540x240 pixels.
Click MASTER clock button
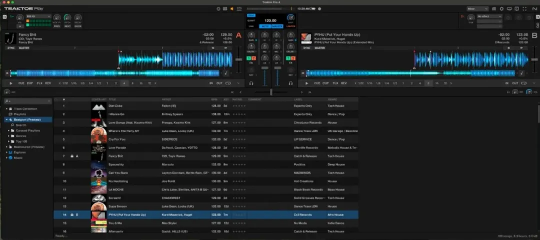pyautogui.click(x=277, y=26)
